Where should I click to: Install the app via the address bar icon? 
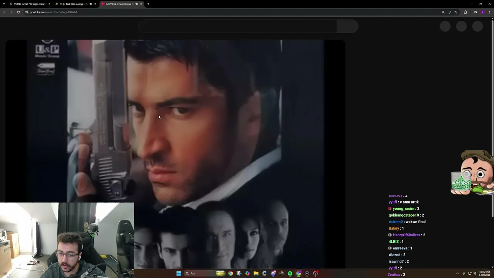(x=449, y=12)
